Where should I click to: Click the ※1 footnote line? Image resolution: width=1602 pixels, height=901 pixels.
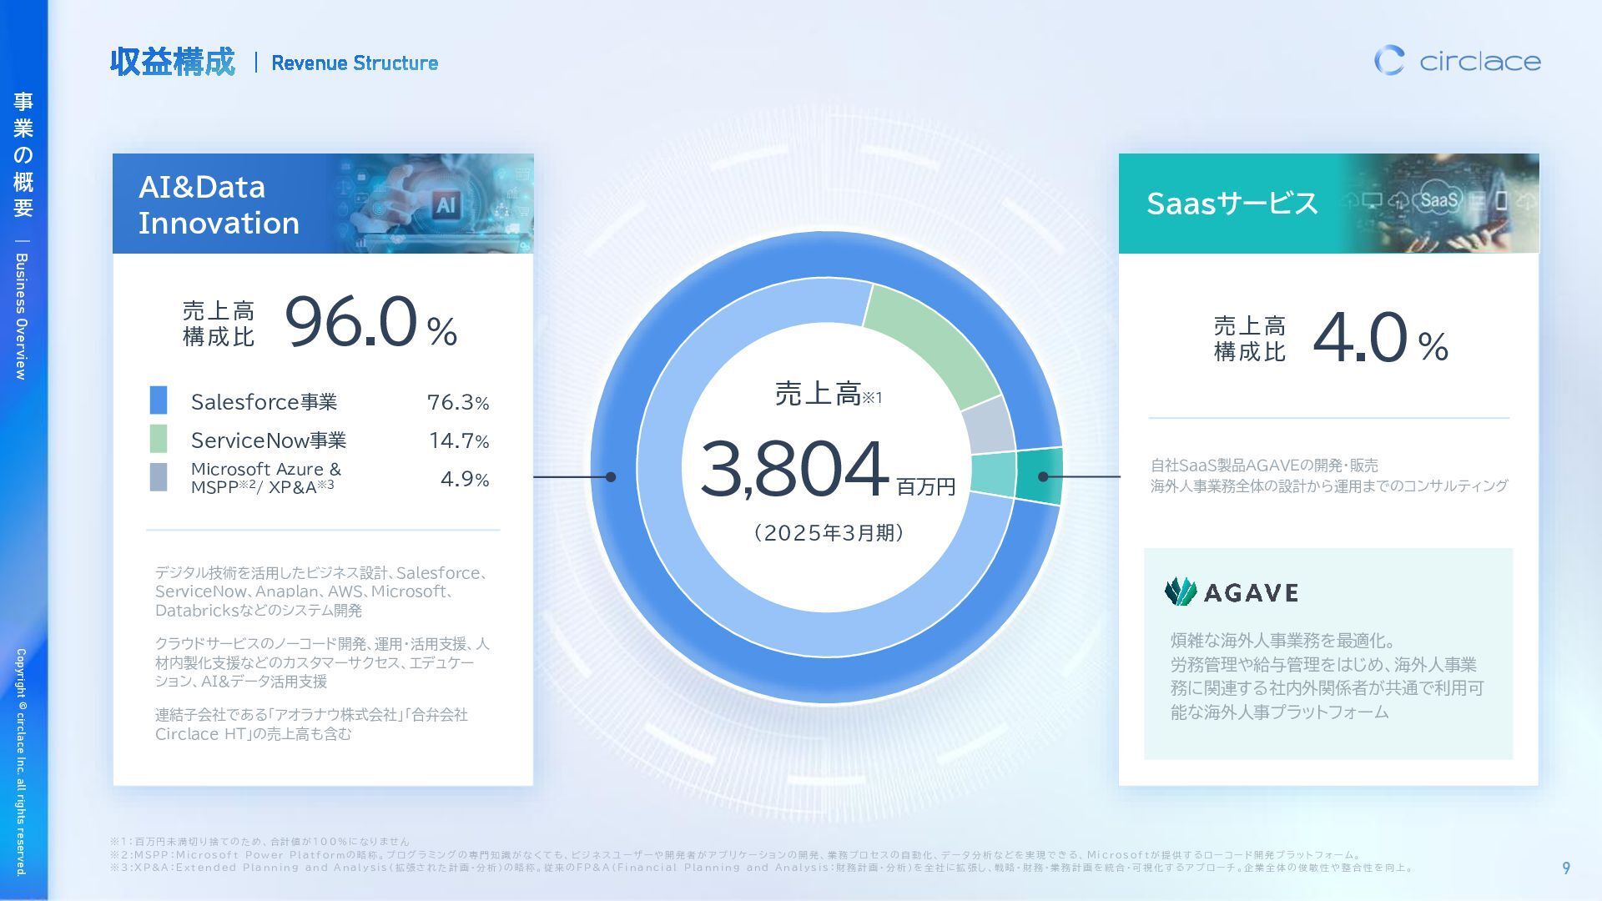click(x=260, y=841)
